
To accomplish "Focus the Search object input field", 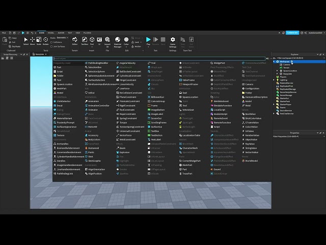I will (159, 59).
